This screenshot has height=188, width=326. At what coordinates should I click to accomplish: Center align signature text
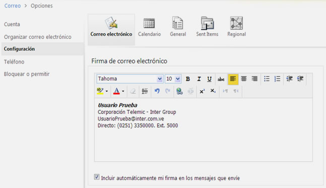[x=244, y=79]
